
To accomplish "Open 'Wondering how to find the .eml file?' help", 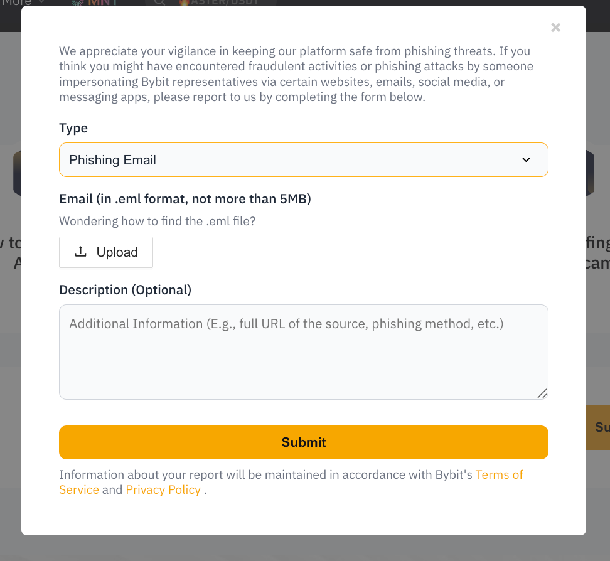I will coord(157,221).
